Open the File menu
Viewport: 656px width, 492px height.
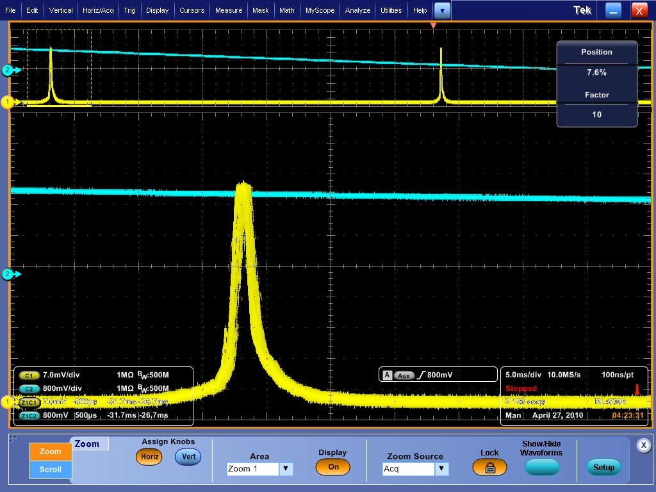(x=10, y=10)
